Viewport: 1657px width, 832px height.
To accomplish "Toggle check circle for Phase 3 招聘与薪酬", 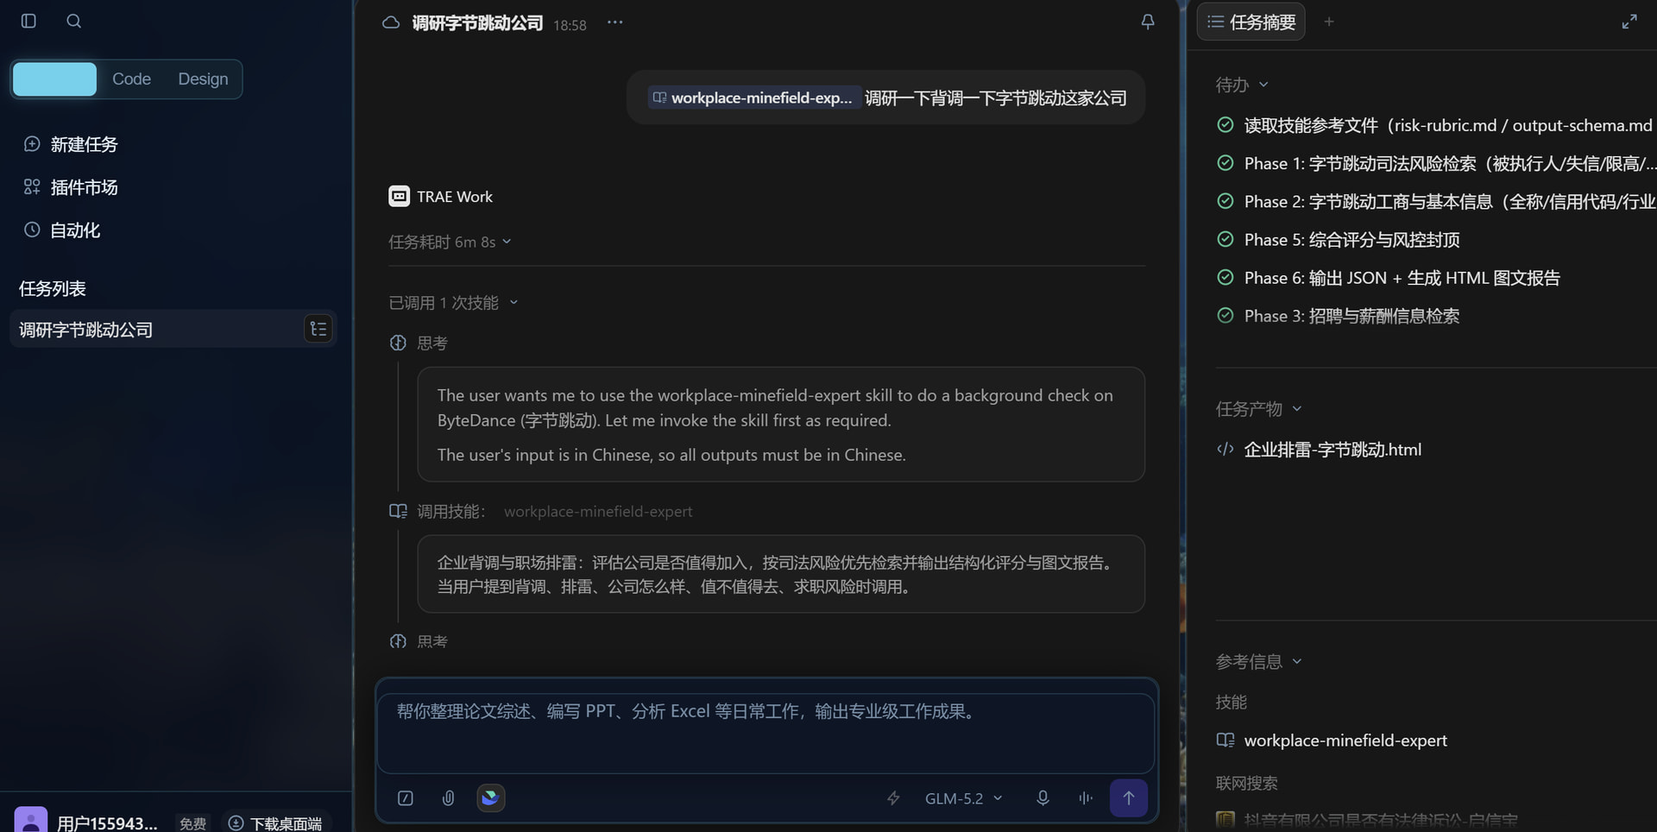I will point(1225,315).
